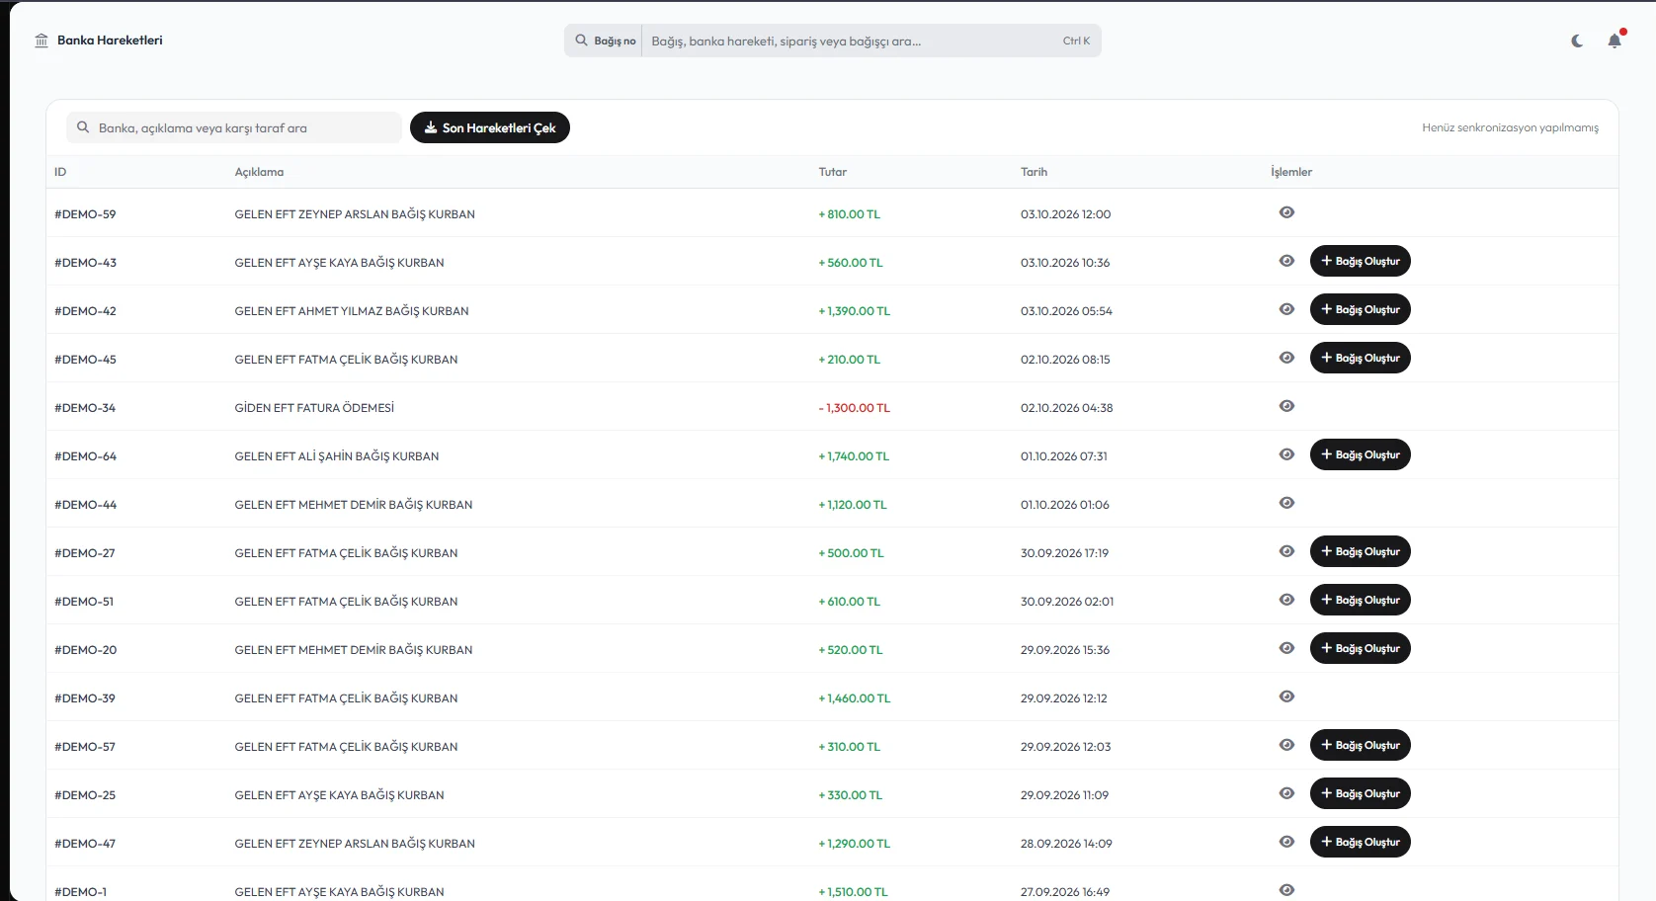The height and width of the screenshot is (901, 1656).
Task: Click GELEN EFT ALİ ŞAHİN BAĞIŞ KURBAN description
Action: point(337,456)
